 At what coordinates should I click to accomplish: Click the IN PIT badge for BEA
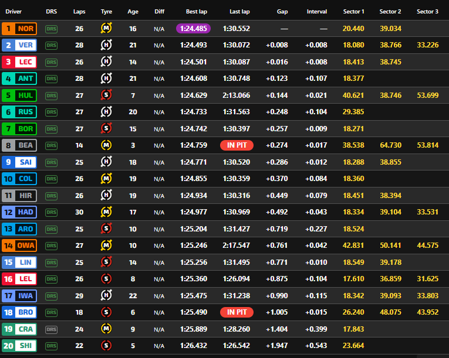coord(237,145)
